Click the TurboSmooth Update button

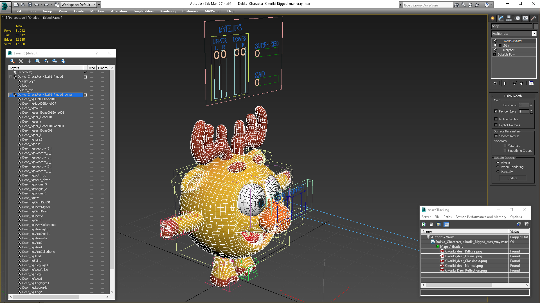pos(512,178)
